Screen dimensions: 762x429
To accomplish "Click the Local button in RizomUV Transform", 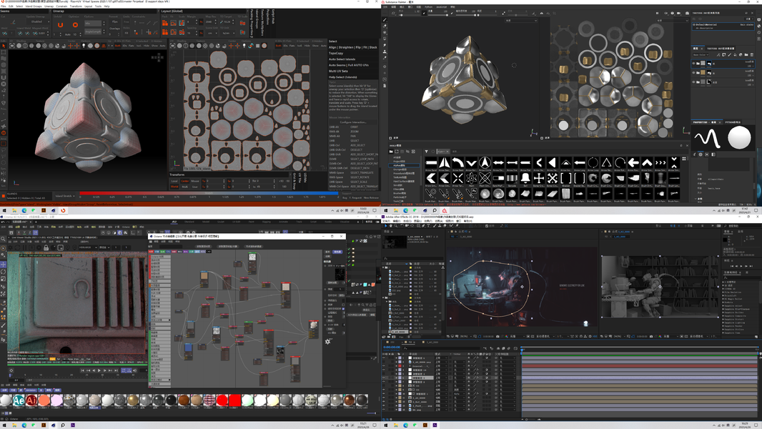I will (174, 181).
